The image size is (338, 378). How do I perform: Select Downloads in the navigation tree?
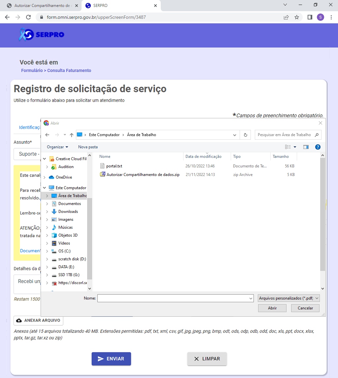tap(68, 212)
